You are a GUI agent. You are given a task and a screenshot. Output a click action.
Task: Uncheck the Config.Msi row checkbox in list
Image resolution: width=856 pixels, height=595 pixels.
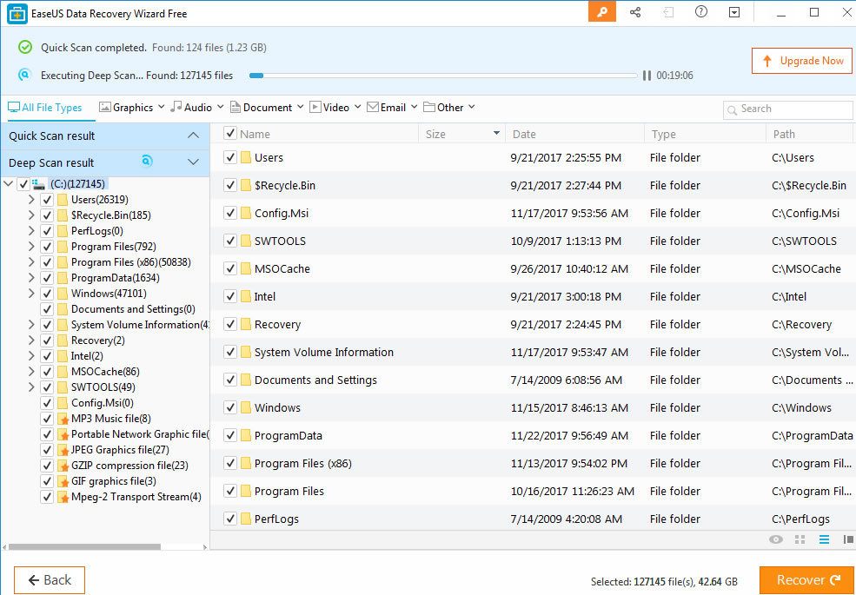(230, 214)
